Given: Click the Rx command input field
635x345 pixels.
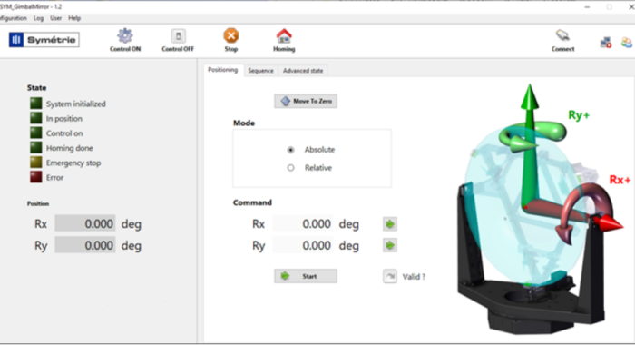Looking at the screenshot, I should click(x=302, y=223).
